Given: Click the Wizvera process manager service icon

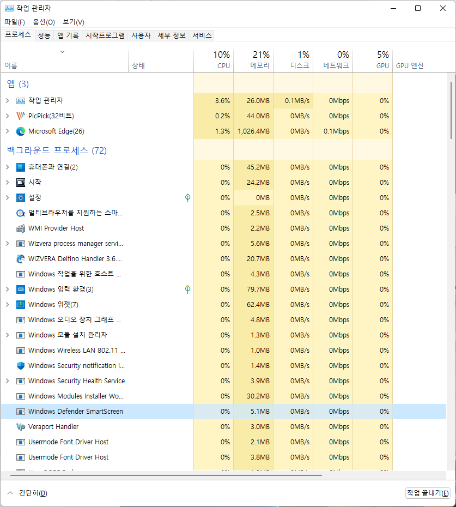Looking at the screenshot, I should [20, 244].
